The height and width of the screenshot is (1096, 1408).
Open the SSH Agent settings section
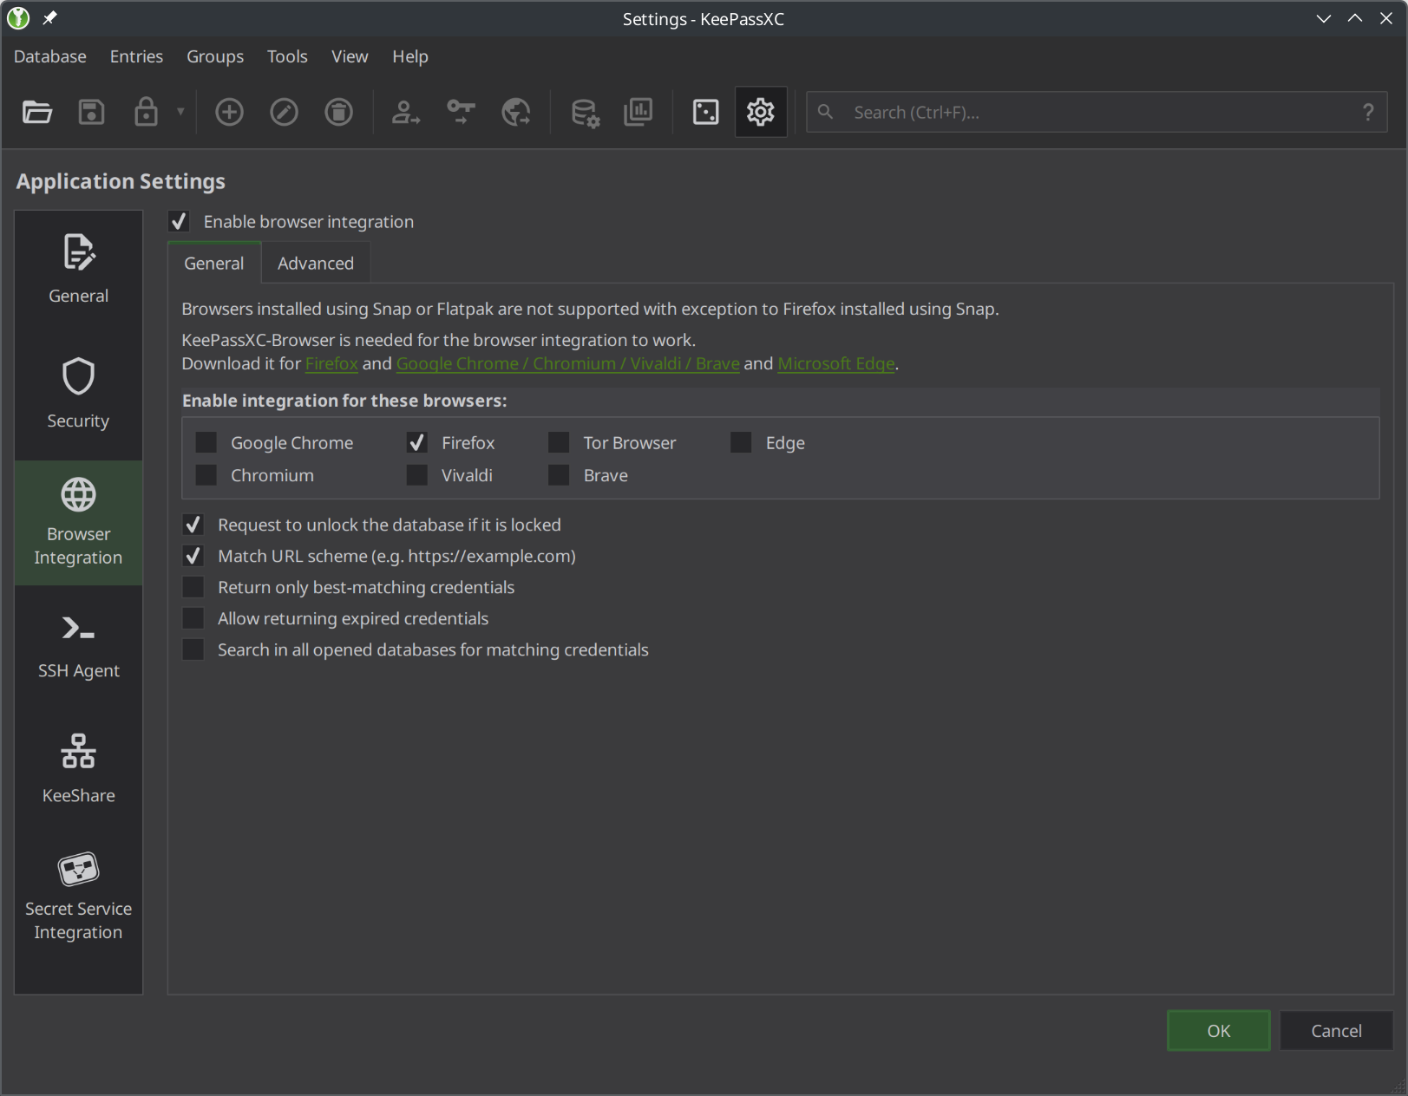tap(78, 647)
